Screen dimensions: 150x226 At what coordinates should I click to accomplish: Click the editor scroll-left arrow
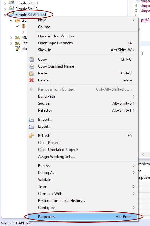click(x=143, y=154)
